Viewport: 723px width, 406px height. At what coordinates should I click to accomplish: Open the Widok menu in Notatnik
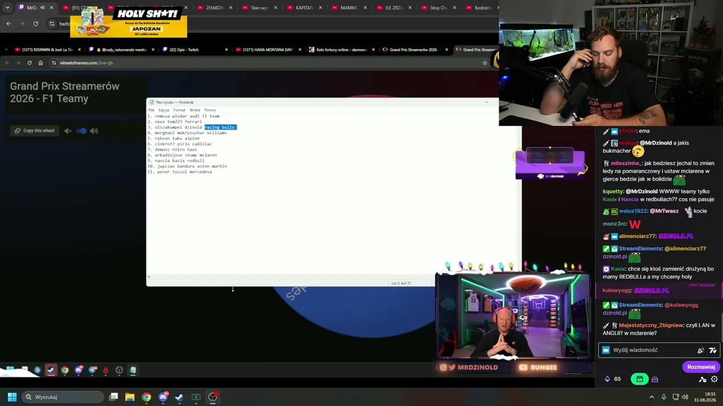pyautogui.click(x=195, y=110)
